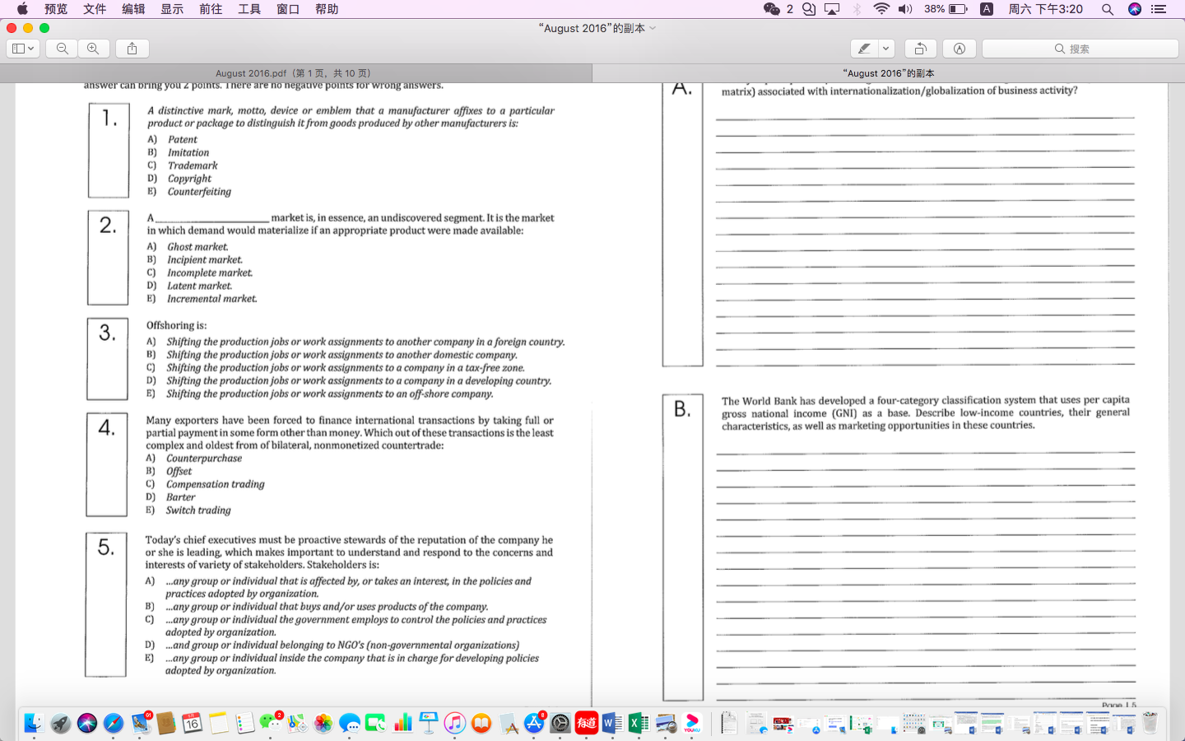Open the 窗口 menu
Image resolution: width=1185 pixels, height=741 pixels.
click(288, 9)
